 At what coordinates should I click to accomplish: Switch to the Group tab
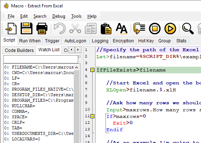(164, 41)
